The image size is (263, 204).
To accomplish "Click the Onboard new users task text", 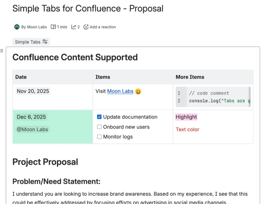I will (126, 127).
